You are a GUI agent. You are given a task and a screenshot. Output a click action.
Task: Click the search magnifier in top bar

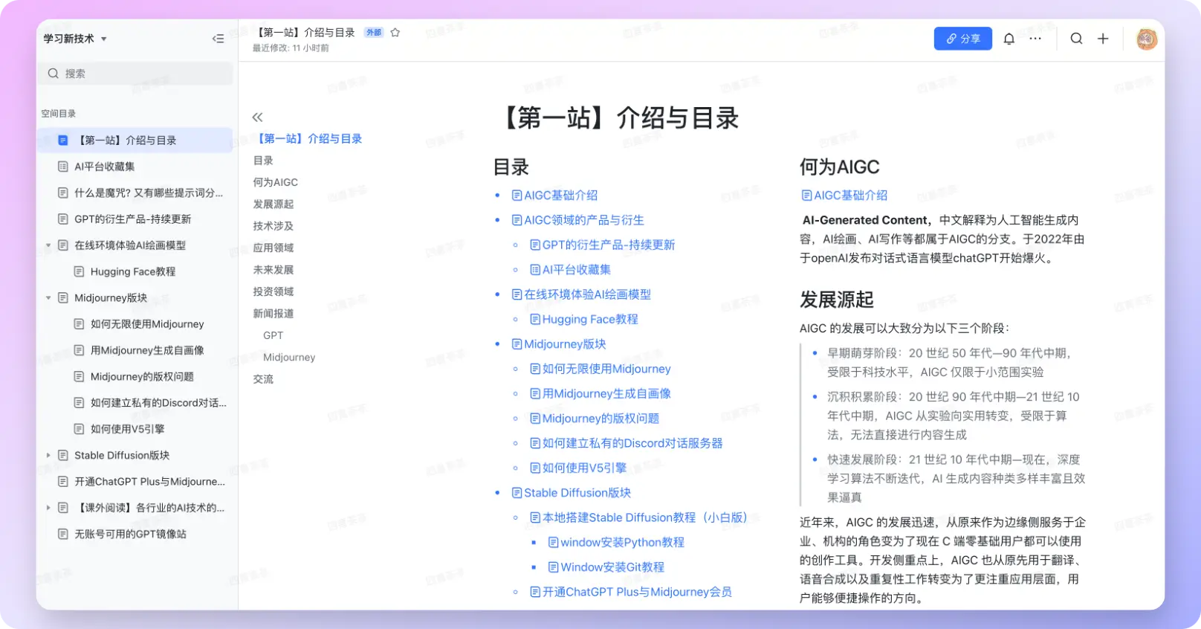(1076, 39)
